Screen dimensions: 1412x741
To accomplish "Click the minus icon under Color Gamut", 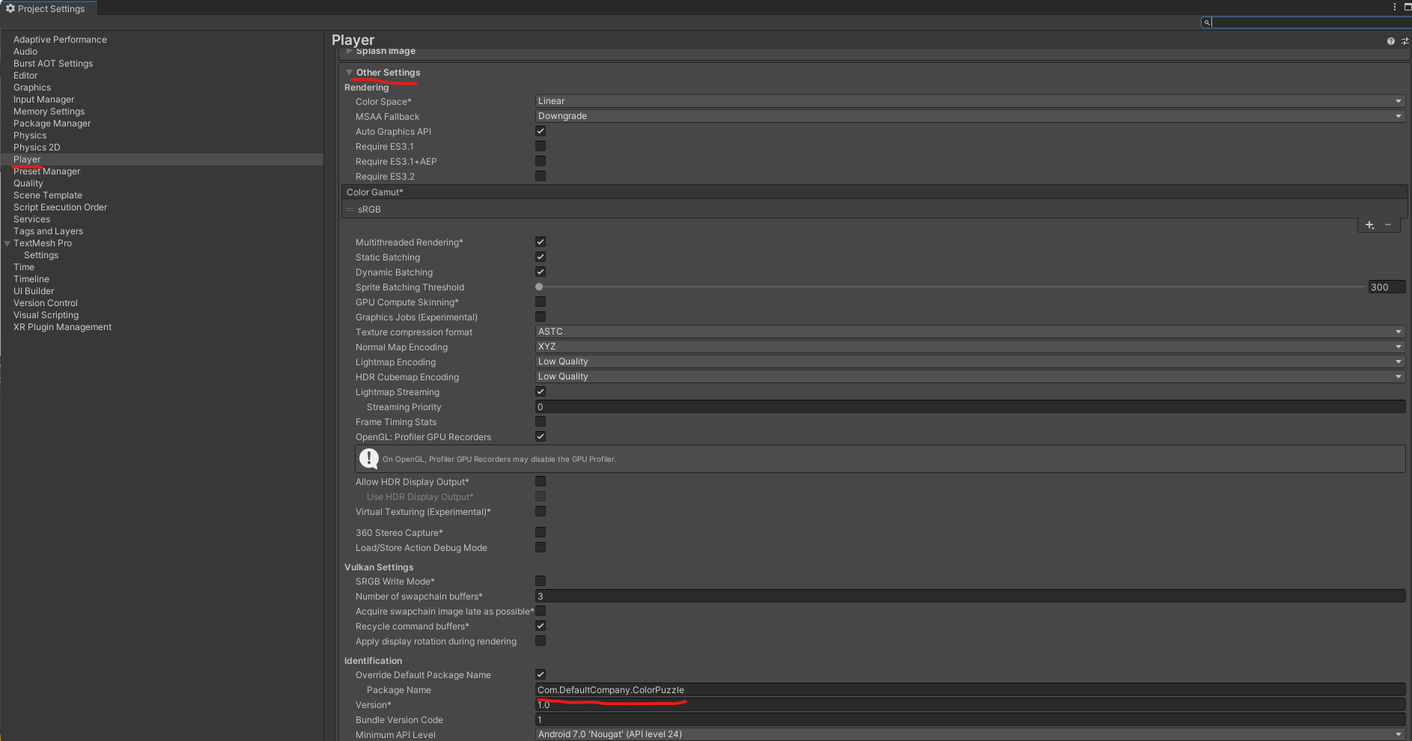I will coord(1388,225).
